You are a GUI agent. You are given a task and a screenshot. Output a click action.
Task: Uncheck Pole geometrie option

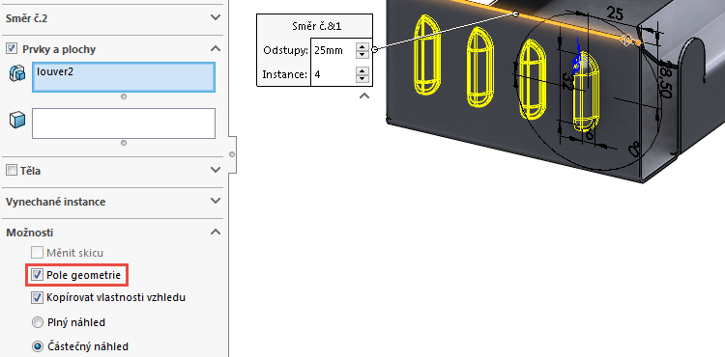(x=37, y=275)
